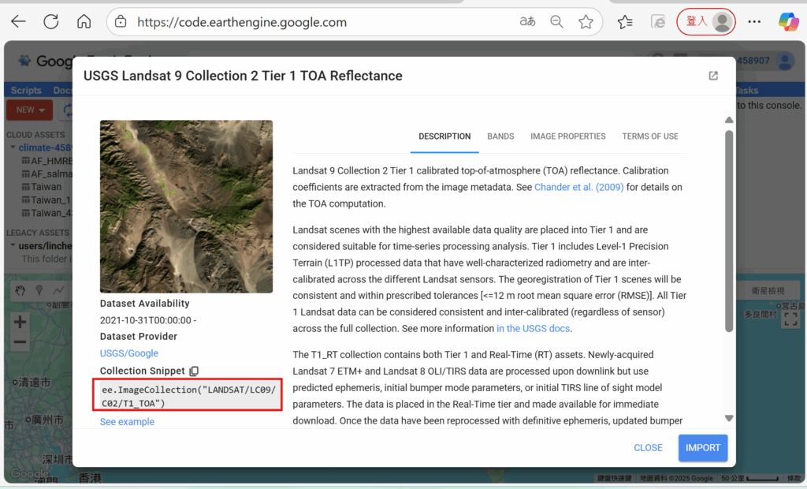Reload the Earth Engine page

tap(51, 21)
